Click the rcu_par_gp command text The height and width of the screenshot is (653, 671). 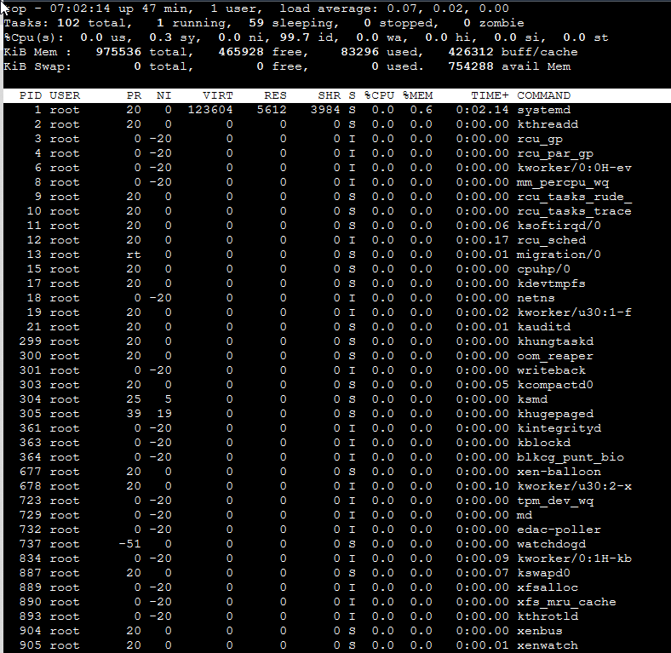[x=555, y=153]
